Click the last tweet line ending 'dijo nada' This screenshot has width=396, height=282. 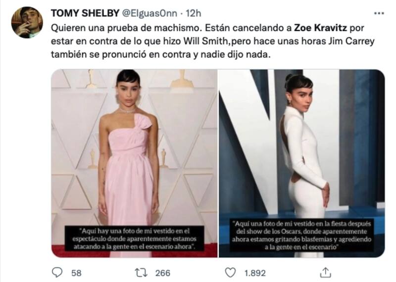pos(160,54)
